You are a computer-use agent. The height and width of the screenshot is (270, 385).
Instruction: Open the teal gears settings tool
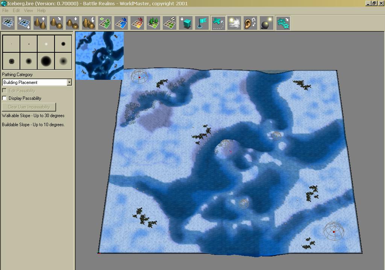point(283,23)
